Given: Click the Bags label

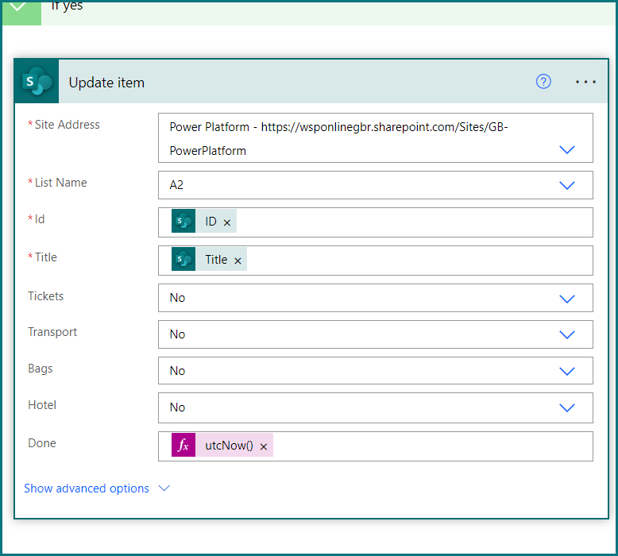Looking at the screenshot, I should (40, 369).
